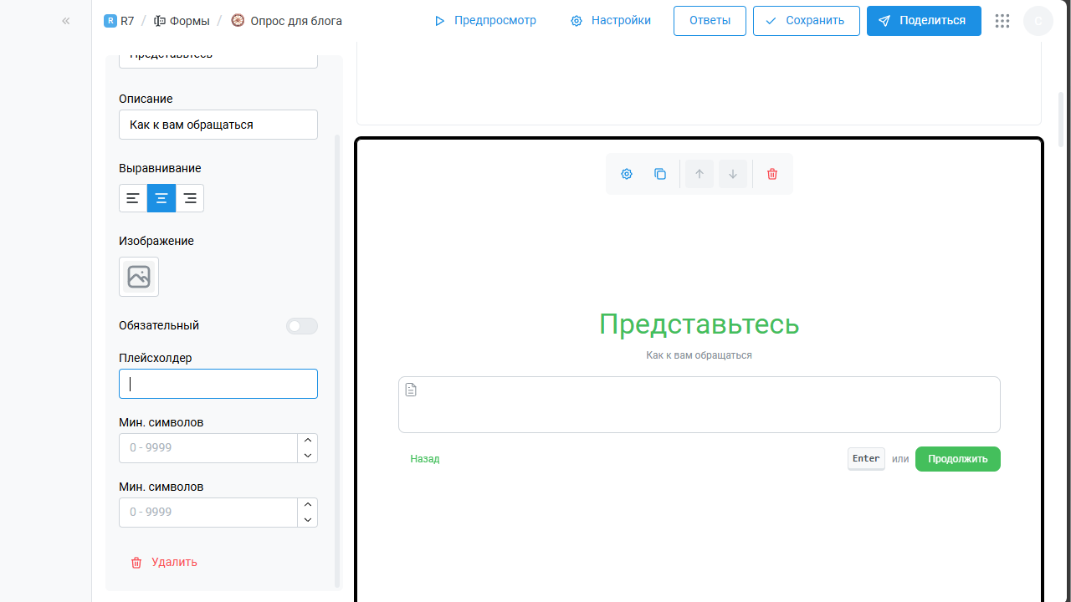Select the Как к вам обращаться subtitle

(699, 355)
